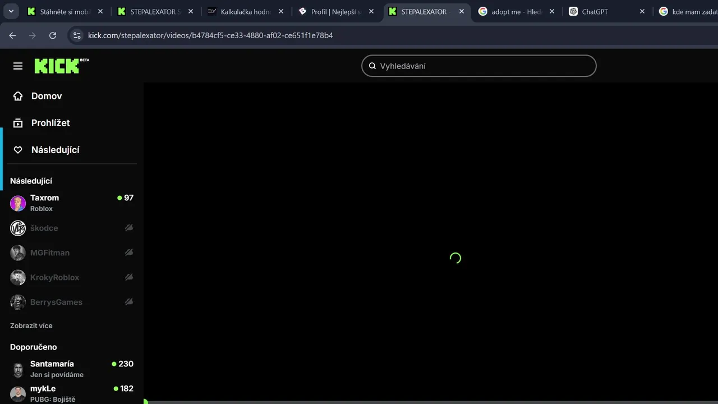Open mykLe's recommended channel
This screenshot has height=404, width=718.
coord(72,394)
